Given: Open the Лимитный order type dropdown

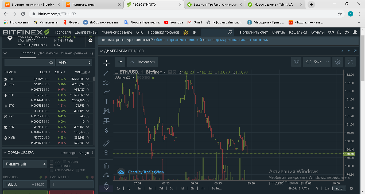Looking at the screenshot, I should pyautogui.click(x=25, y=164).
